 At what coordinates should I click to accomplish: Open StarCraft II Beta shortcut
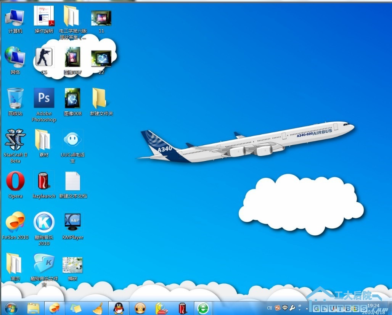click(x=15, y=140)
